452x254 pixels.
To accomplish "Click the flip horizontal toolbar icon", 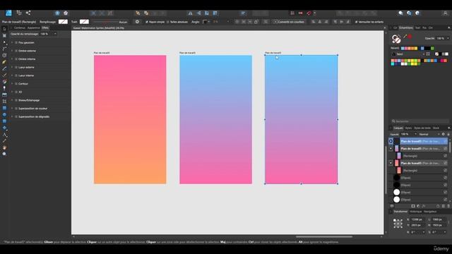I will click(x=190, y=13).
